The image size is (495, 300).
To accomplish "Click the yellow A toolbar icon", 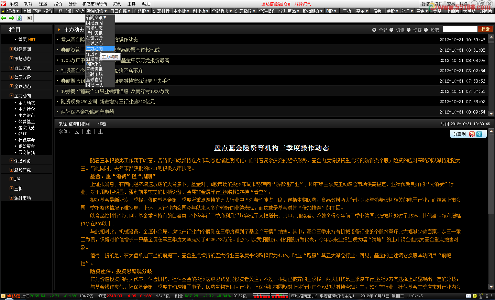I will pyautogui.click(x=3, y=11).
